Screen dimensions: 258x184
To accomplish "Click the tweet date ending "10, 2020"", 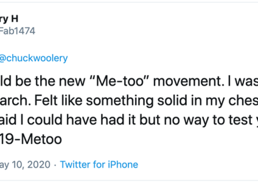I will [25, 164].
